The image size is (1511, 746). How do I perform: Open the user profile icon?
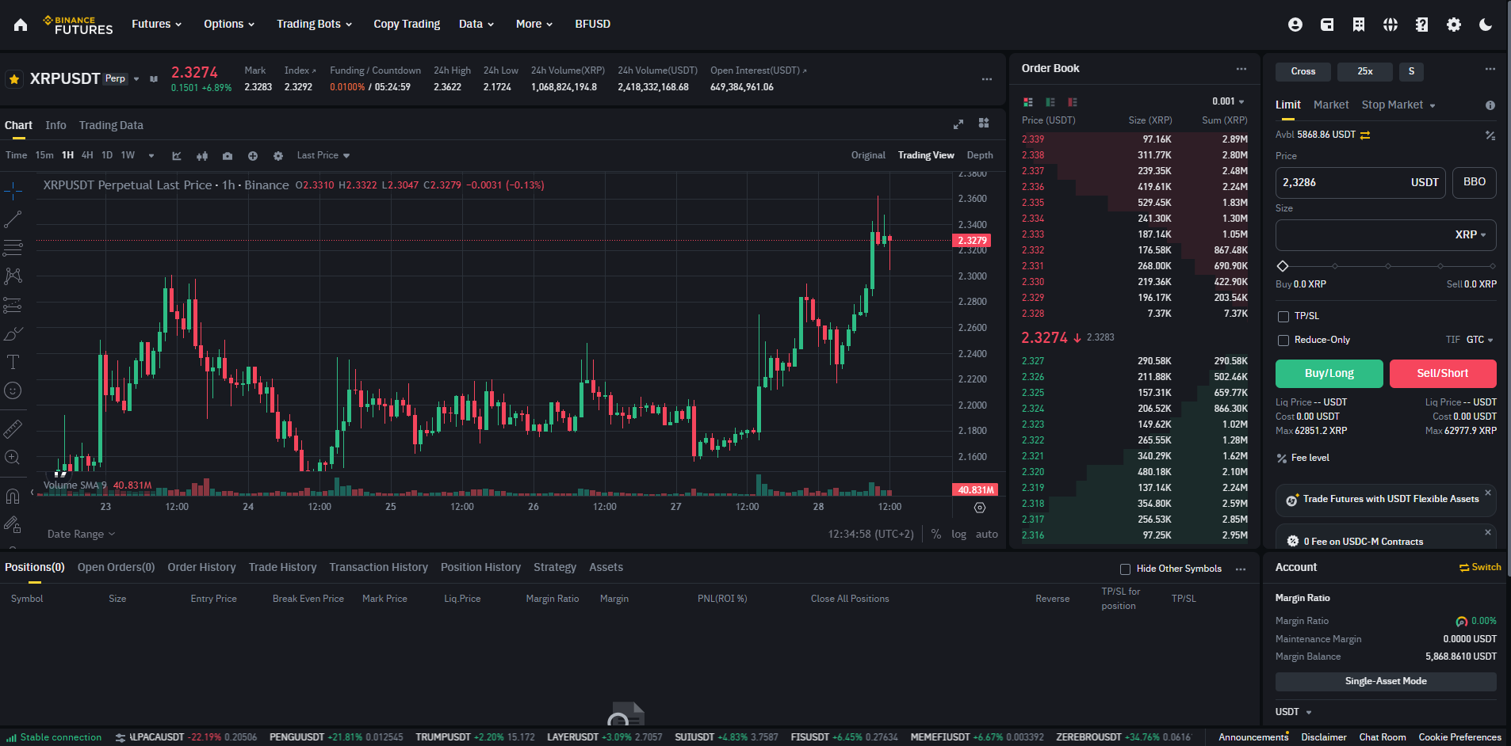[1295, 25]
